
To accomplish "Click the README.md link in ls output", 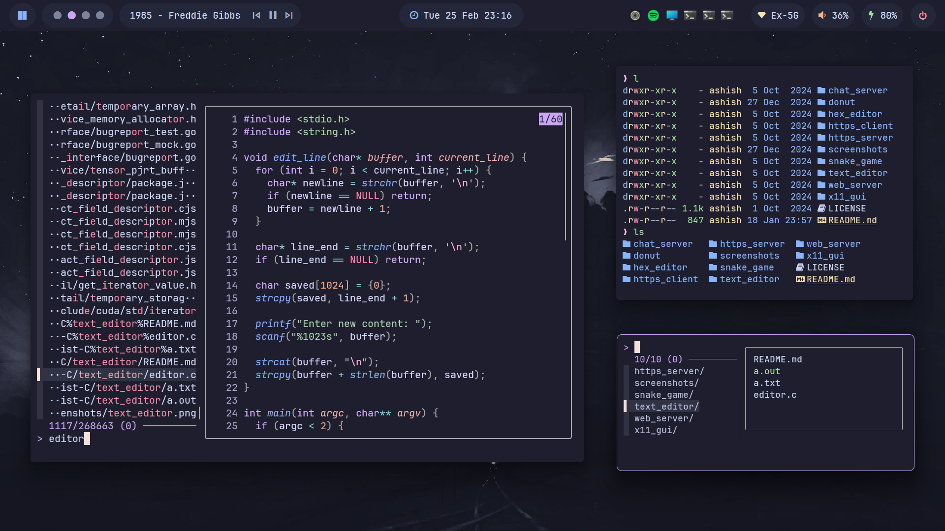I will pos(830,279).
